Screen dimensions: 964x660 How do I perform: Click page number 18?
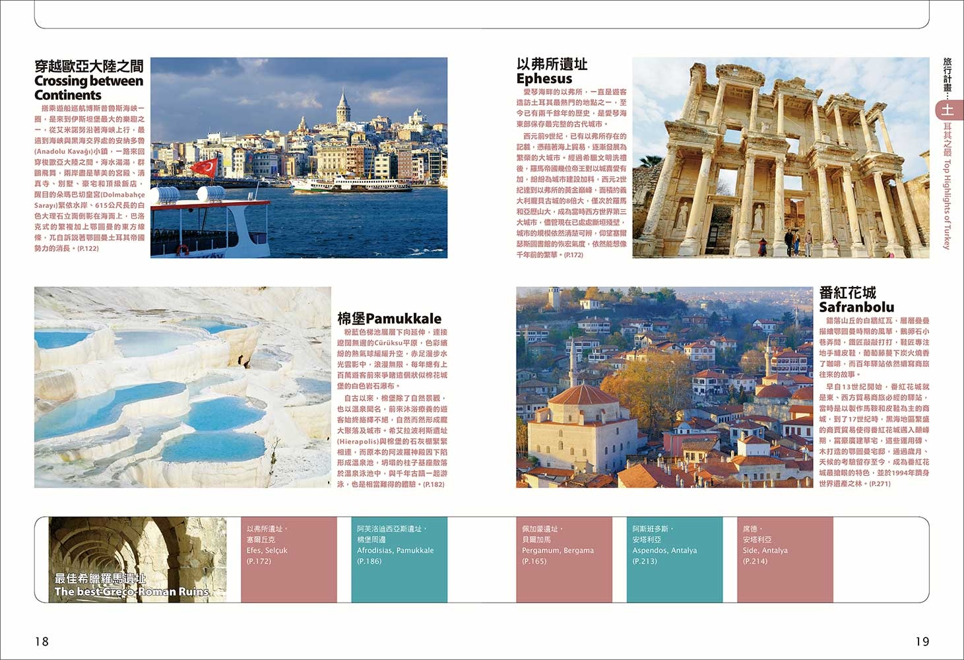coord(42,641)
